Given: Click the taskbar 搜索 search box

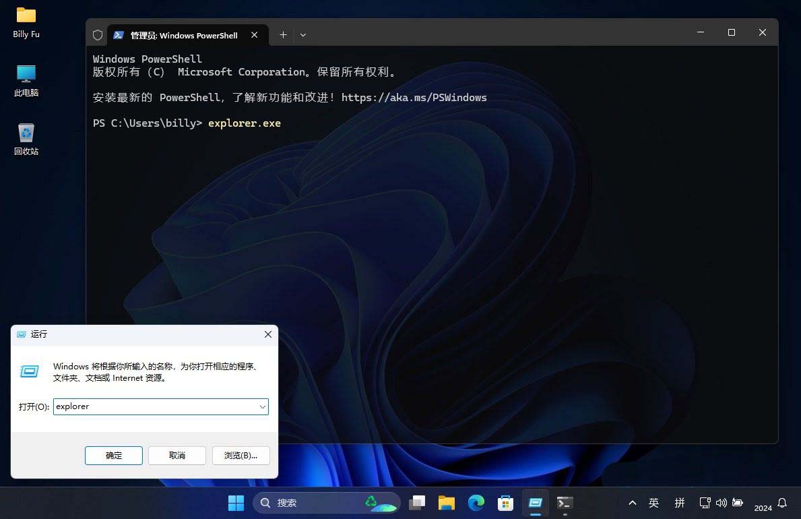Looking at the screenshot, I should pyautogui.click(x=327, y=503).
